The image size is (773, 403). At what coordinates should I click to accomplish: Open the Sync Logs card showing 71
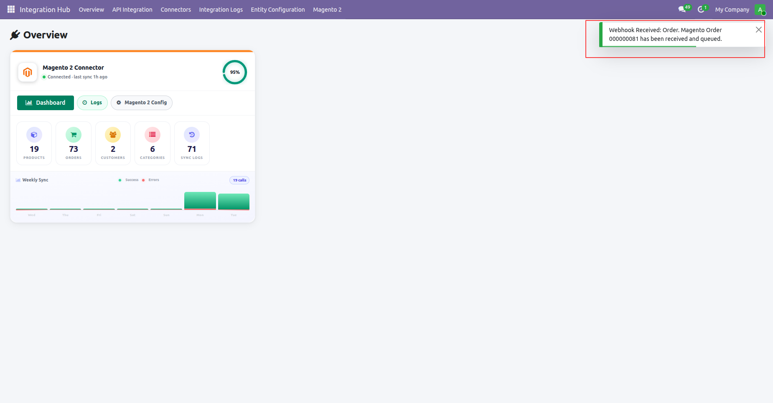point(192,143)
